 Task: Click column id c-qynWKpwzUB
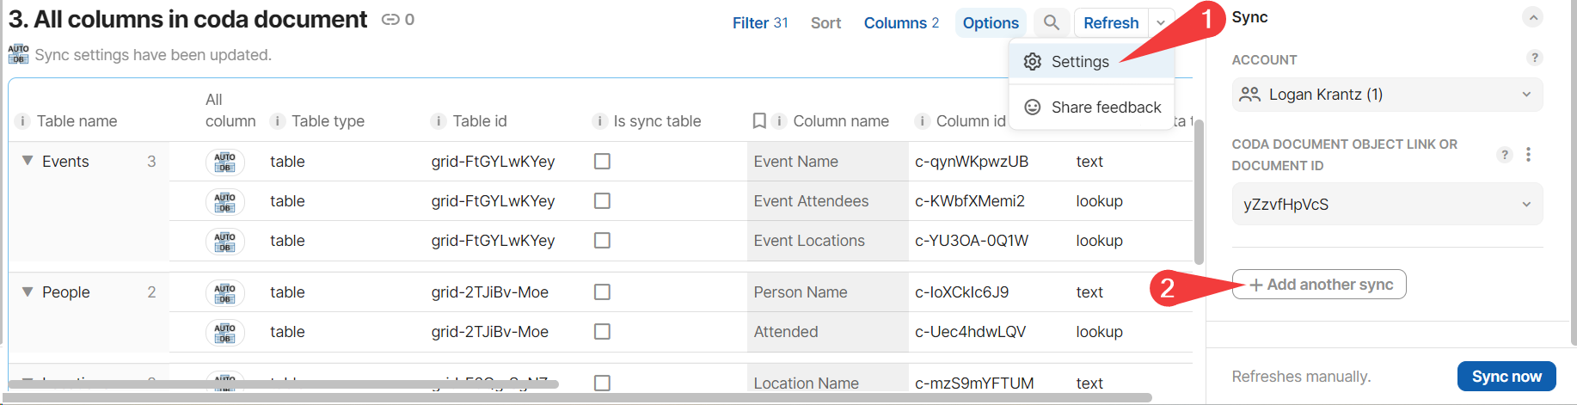(972, 162)
